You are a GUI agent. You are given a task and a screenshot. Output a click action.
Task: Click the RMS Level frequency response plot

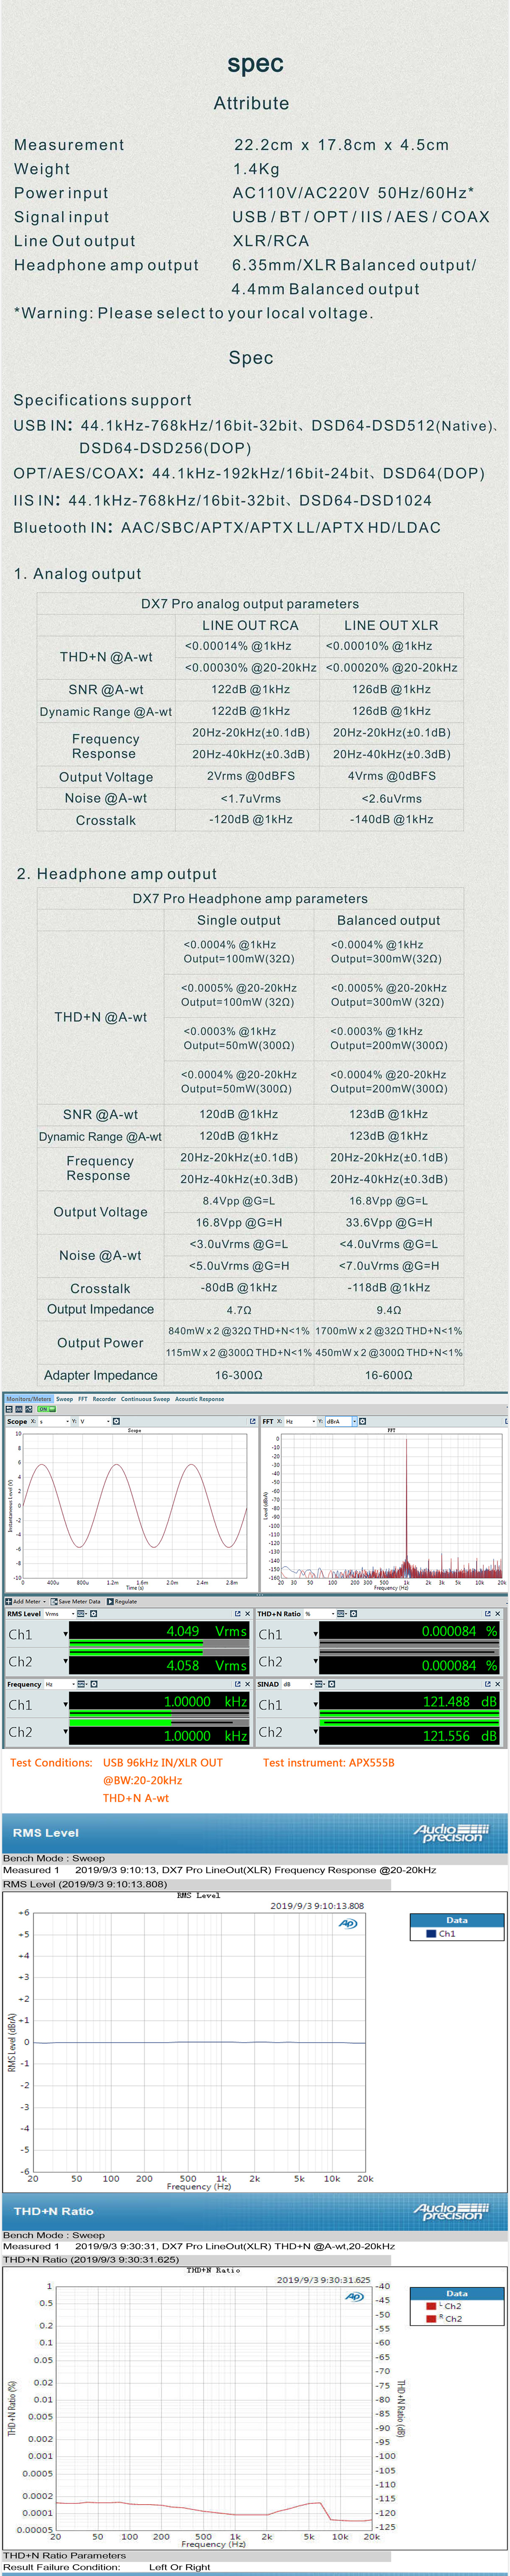coord(199,2041)
